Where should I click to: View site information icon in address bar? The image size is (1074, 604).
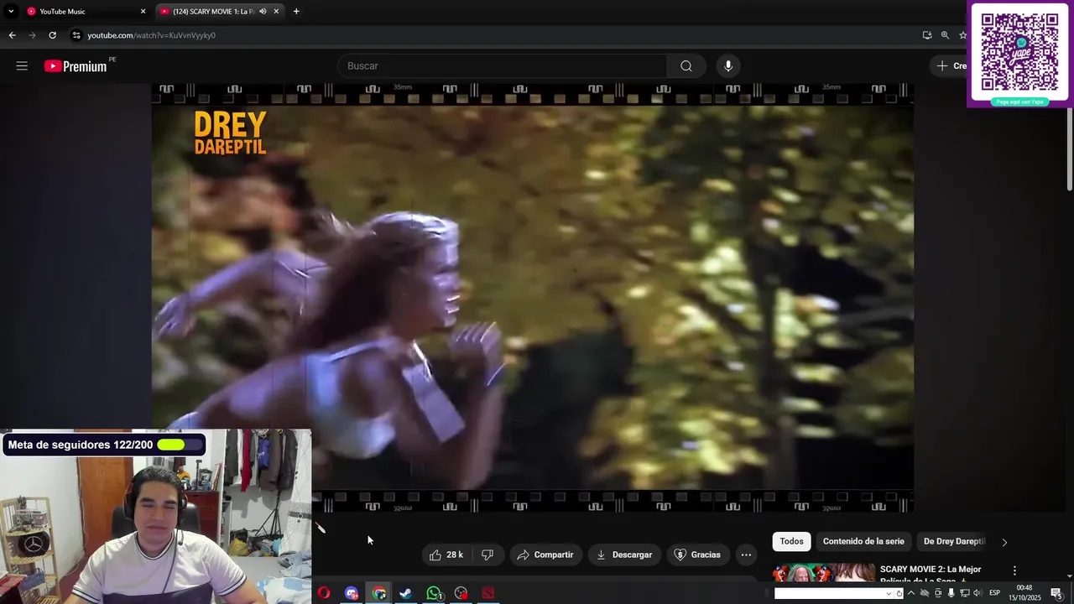[x=76, y=35]
